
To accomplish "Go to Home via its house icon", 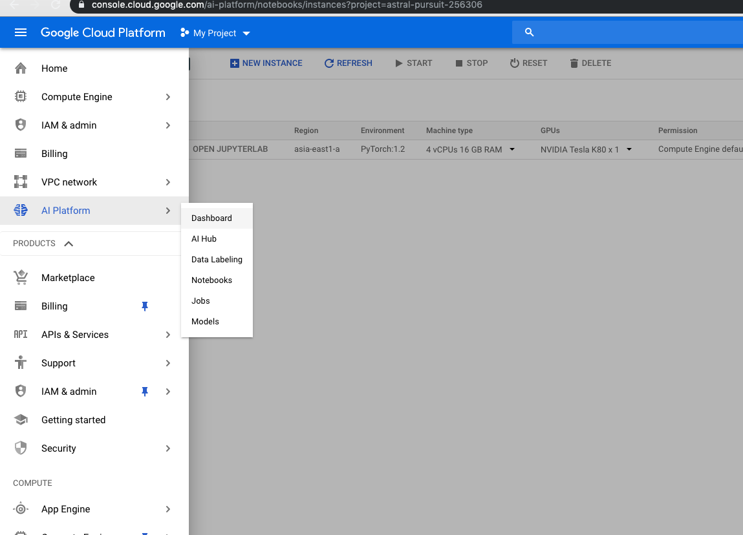I will pos(21,68).
